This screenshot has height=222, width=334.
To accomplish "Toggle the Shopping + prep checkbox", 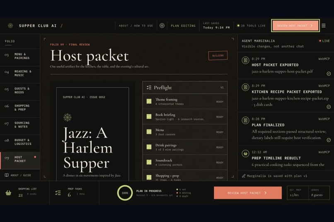I will click(149, 177).
